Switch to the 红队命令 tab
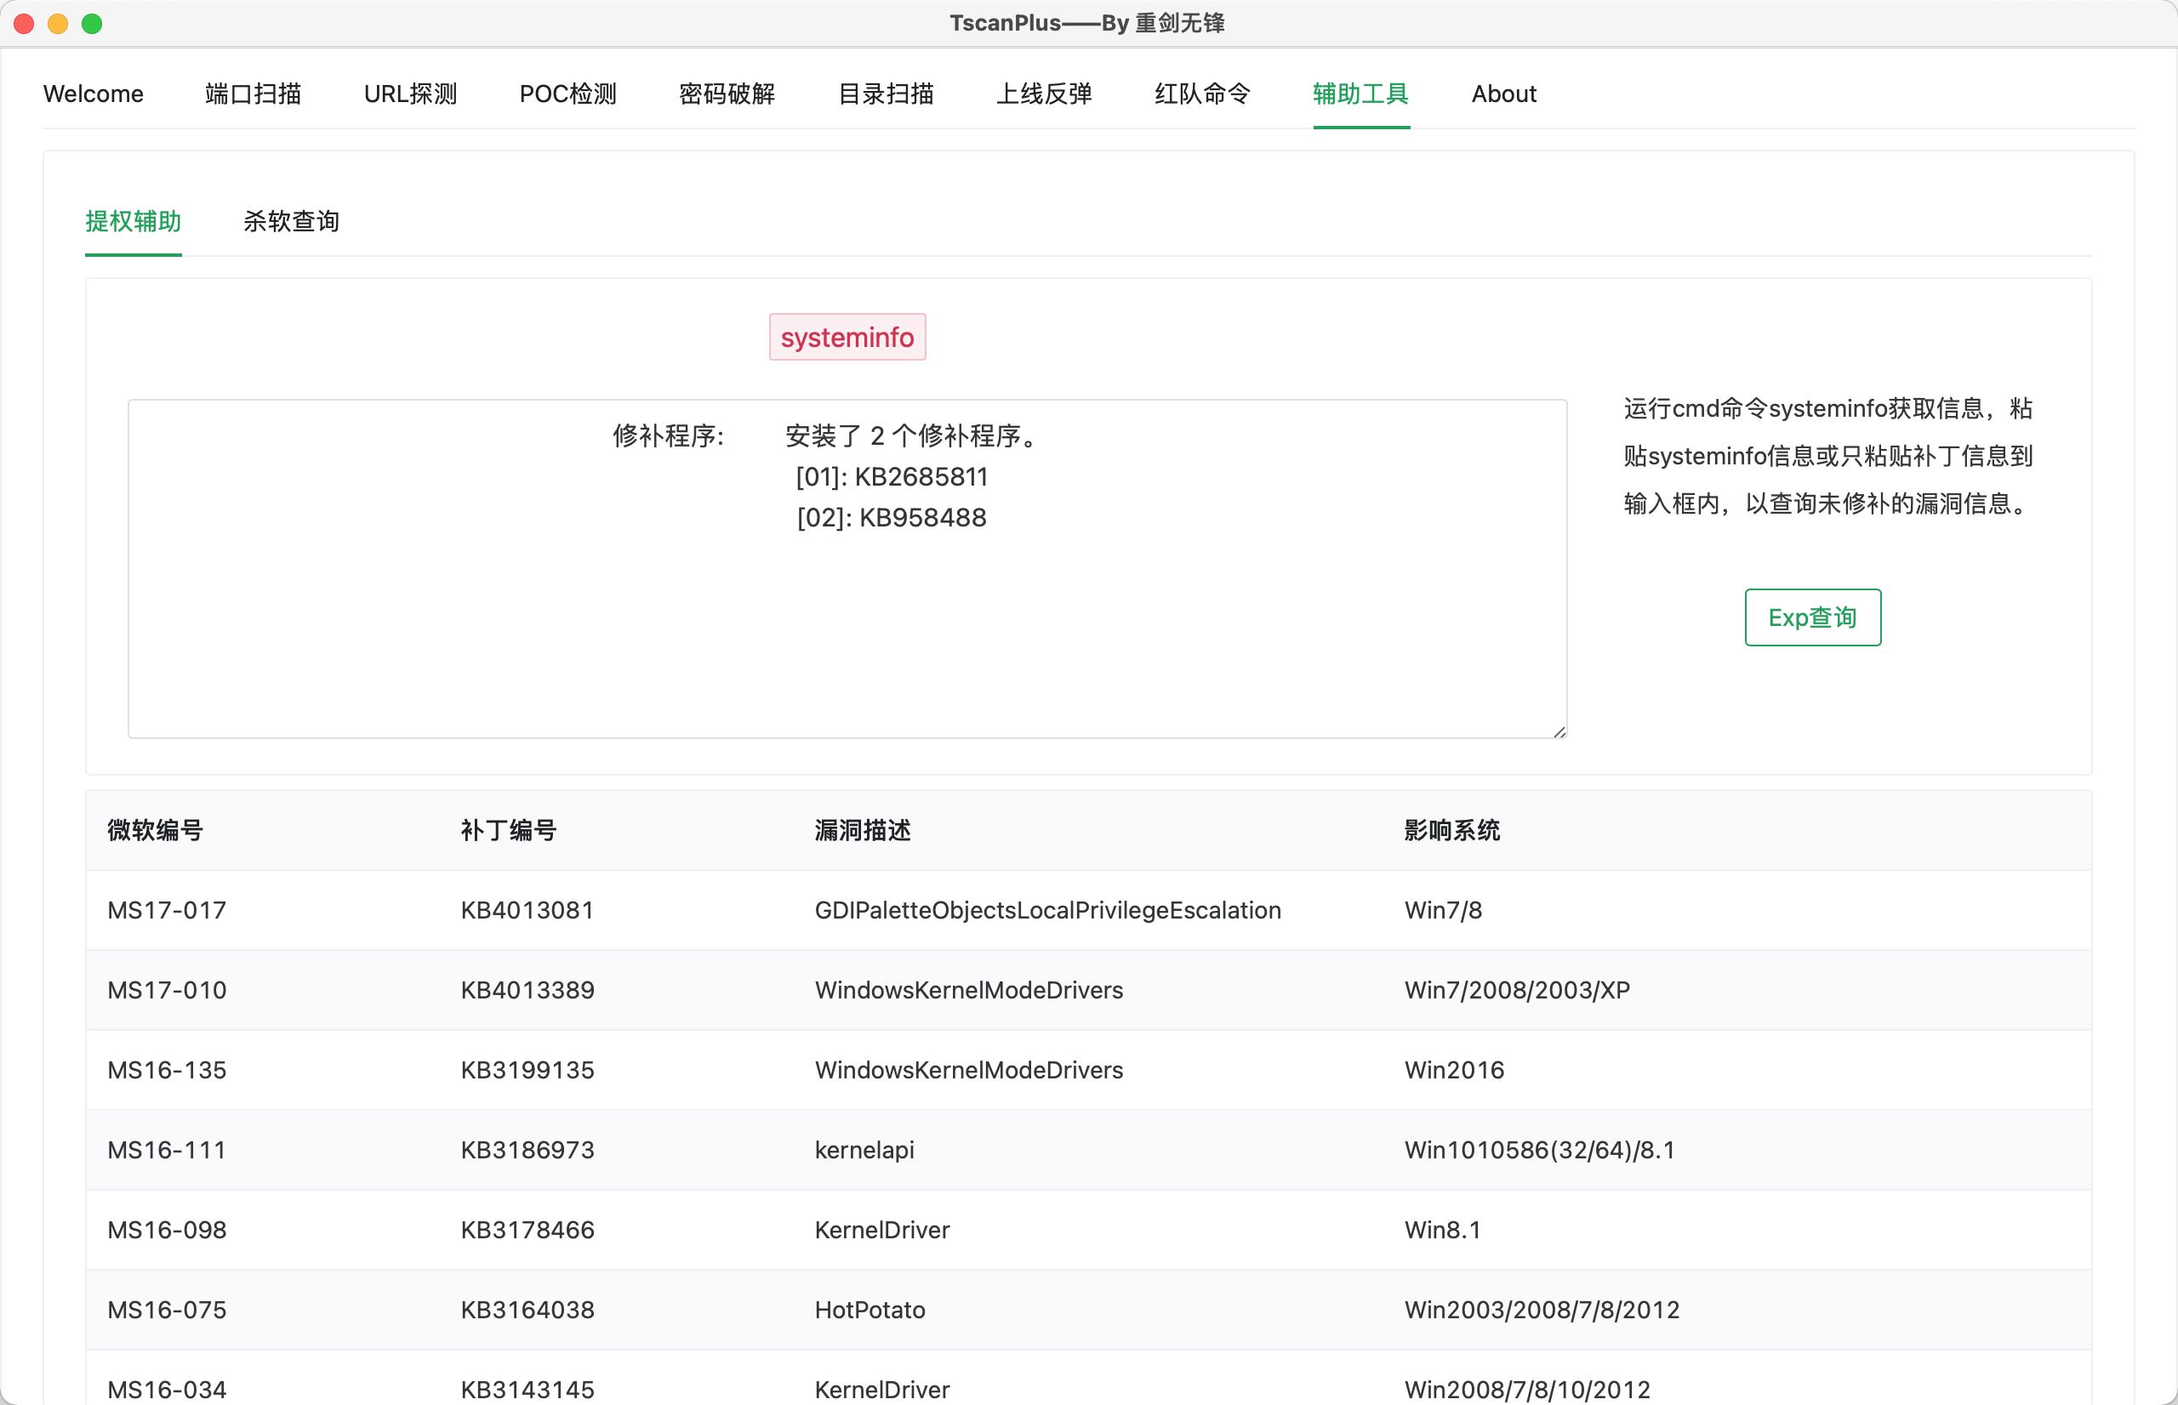2178x1405 pixels. tap(1201, 94)
